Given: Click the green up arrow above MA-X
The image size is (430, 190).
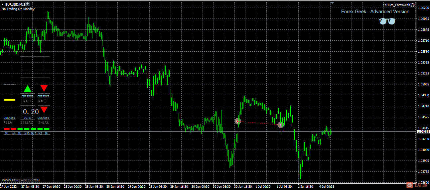Looking at the screenshot, I should pos(28,88).
